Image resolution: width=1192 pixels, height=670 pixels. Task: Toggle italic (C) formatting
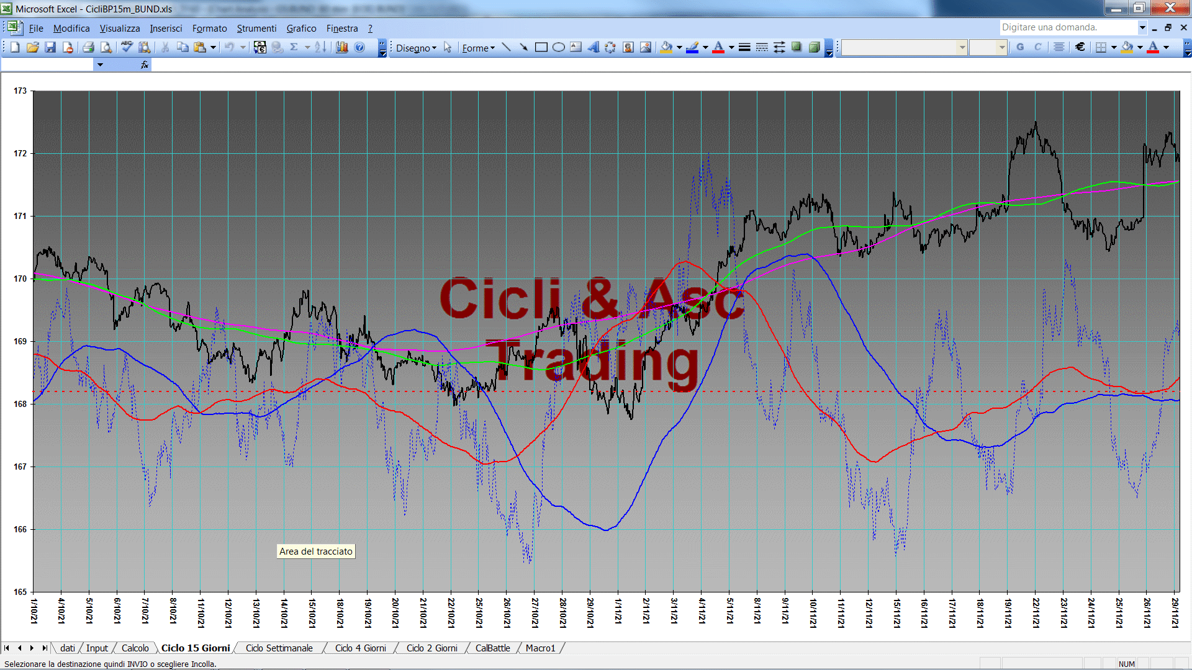pyautogui.click(x=1037, y=47)
